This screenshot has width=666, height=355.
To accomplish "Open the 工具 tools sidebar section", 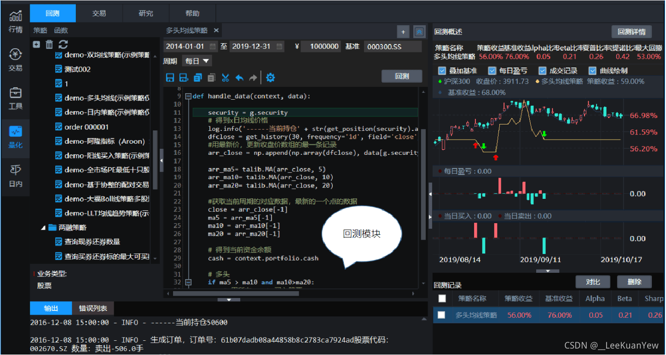I will (15, 99).
